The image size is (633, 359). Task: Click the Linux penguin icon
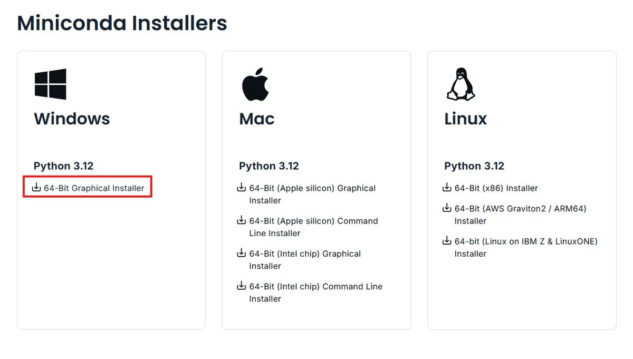point(461,84)
